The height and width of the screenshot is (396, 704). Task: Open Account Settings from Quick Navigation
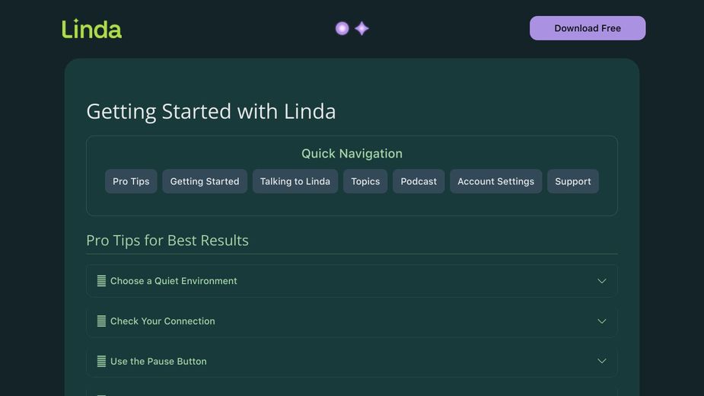coord(495,181)
